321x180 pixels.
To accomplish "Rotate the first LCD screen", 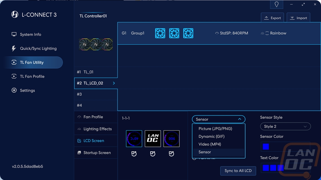I will [134, 154].
